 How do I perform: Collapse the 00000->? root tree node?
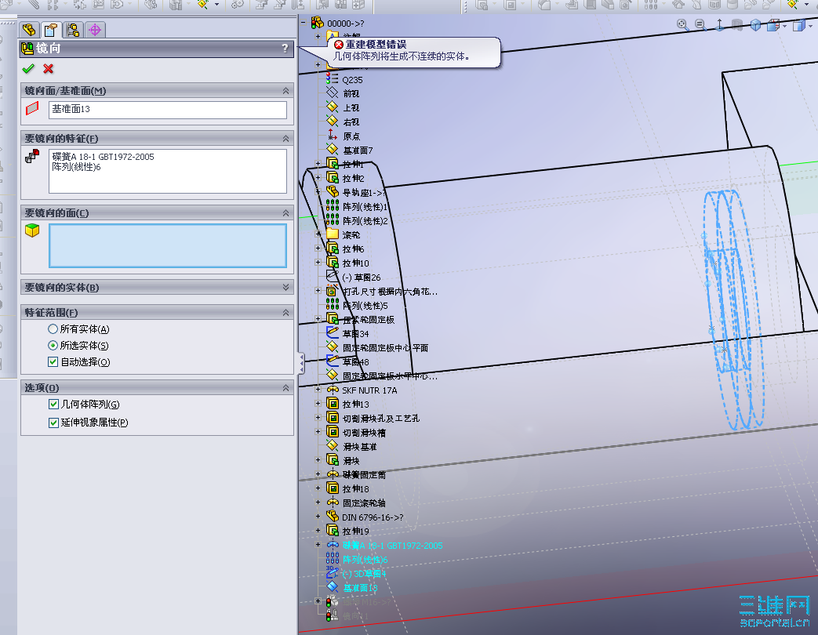click(x=303, y=23)
